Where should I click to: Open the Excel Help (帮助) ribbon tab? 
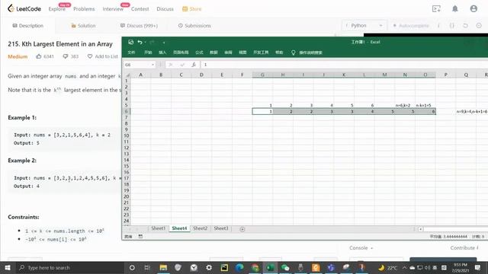pyautogui.click(x=279, y=53)
